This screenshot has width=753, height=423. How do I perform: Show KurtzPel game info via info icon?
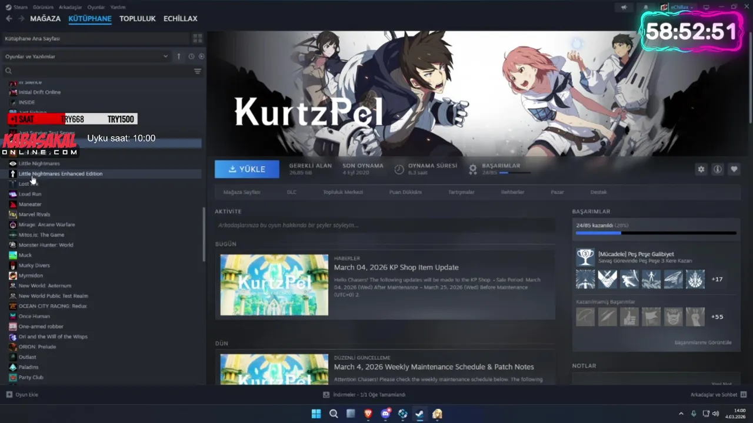[717, 169]
